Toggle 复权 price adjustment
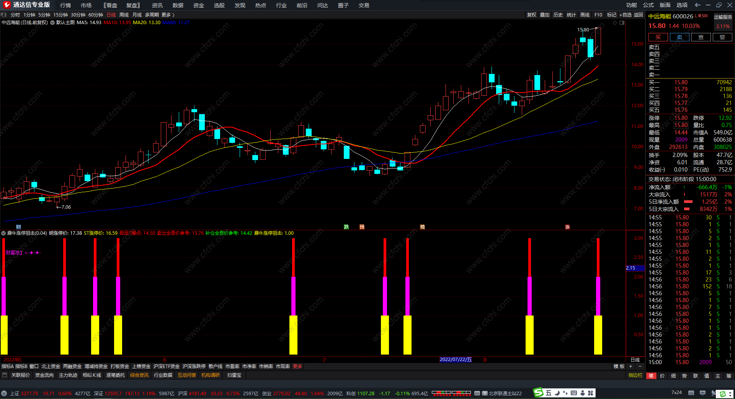The image size is (735, 399). pyautogui.click(x=532, y=15)
